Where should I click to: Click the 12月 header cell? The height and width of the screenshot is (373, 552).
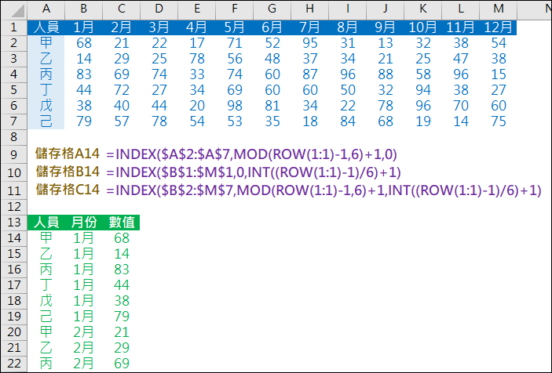point(498,27)
